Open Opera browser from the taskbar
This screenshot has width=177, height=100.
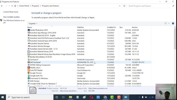click(91, 97)
